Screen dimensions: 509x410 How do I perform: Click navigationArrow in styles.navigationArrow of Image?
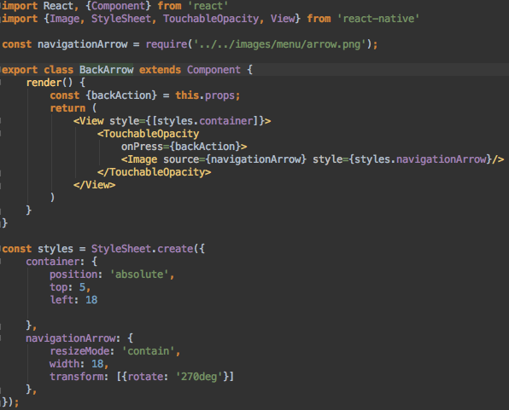(442, 159)
